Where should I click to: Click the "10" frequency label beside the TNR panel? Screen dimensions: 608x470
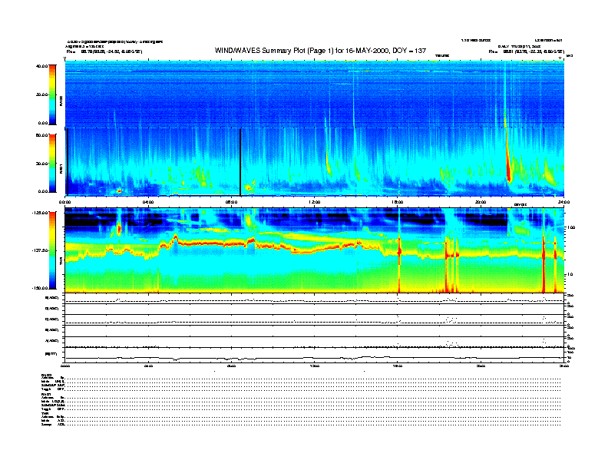[x=571, y=274]
